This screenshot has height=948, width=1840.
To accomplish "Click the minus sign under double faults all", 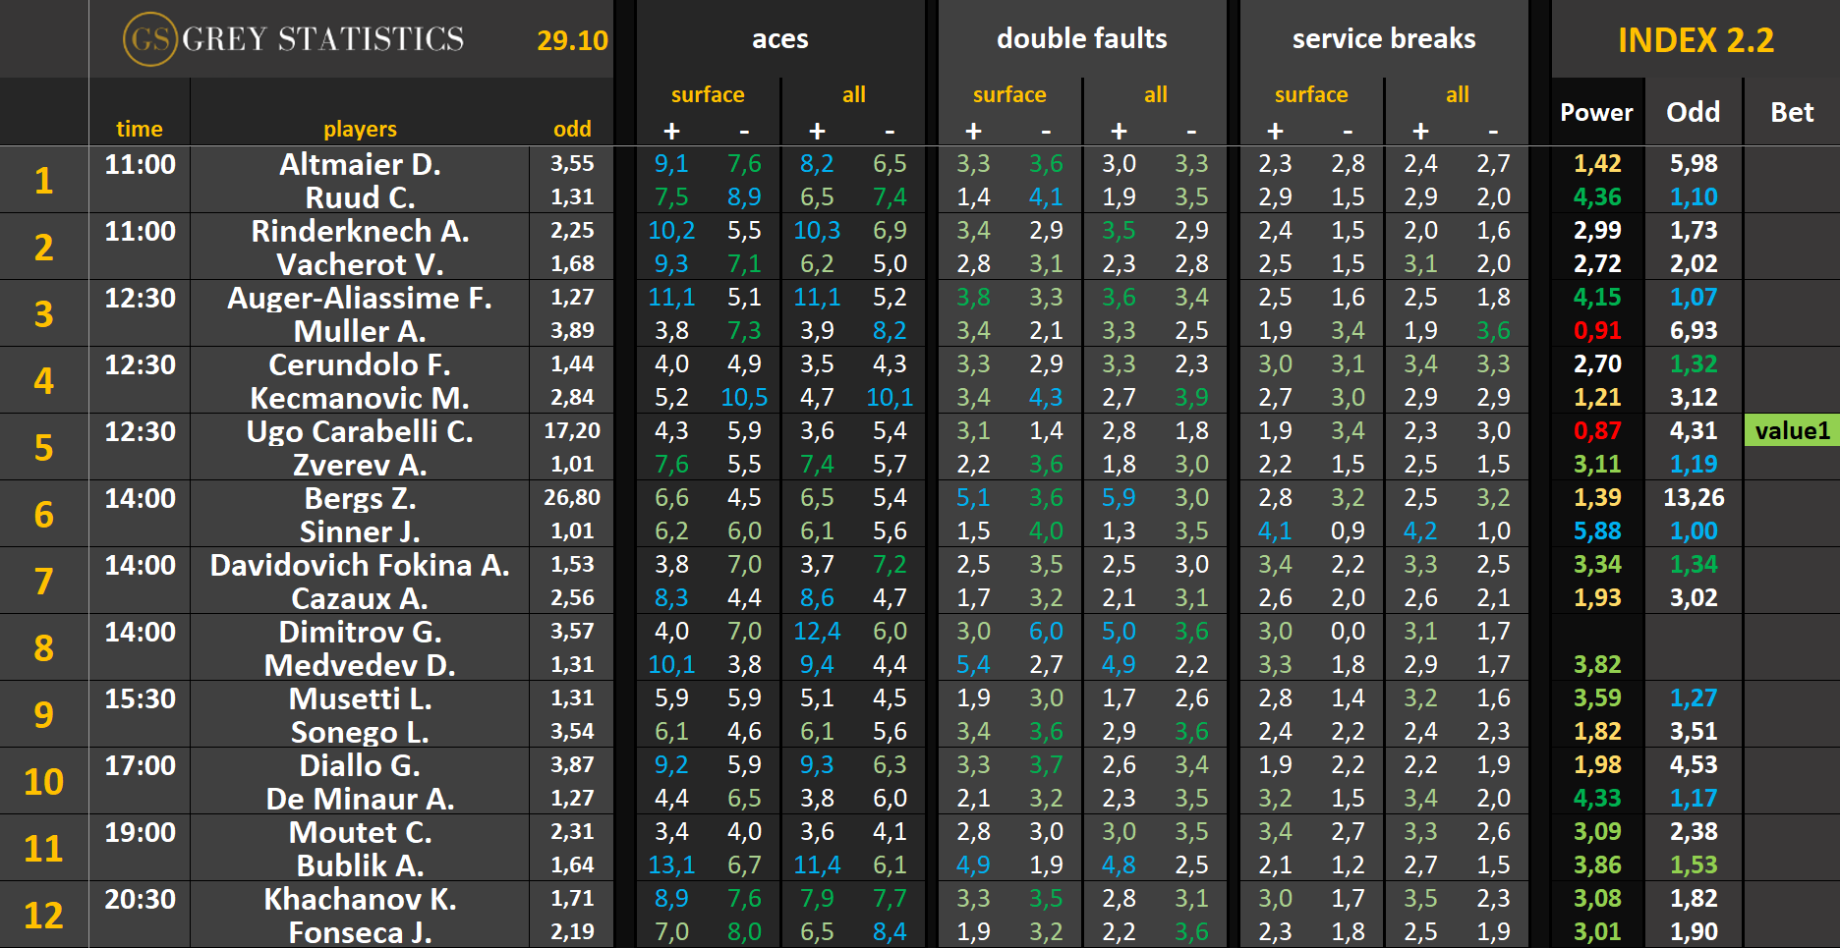I will click(x=1191, y=132).
